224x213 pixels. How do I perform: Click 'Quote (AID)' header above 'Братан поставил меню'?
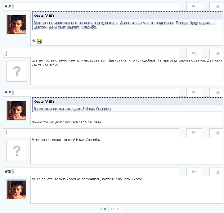44,16
